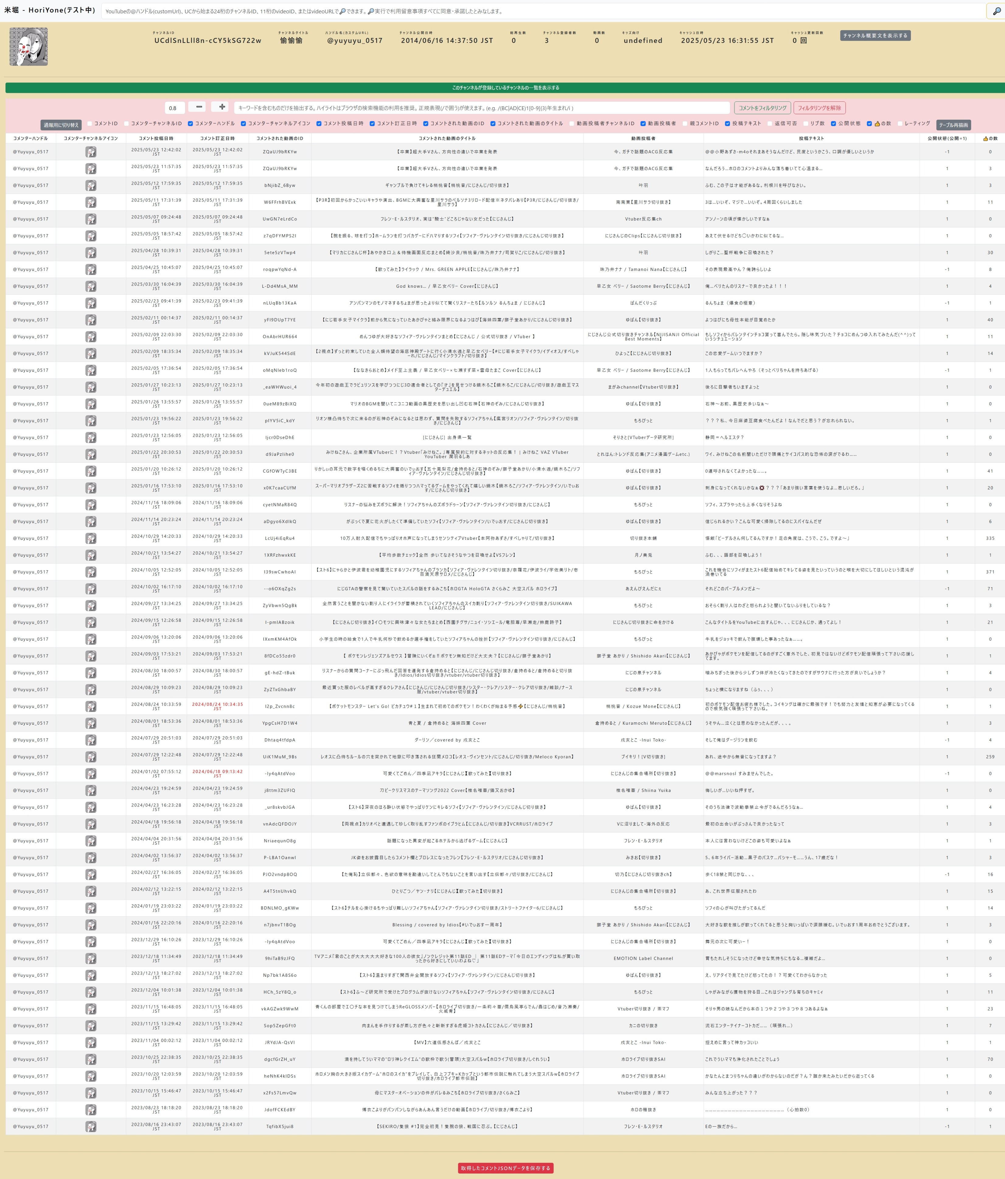This screenshot has width=1005, height=1179.
Task: Click the 0.8 value field
Action: coord(175,107)
